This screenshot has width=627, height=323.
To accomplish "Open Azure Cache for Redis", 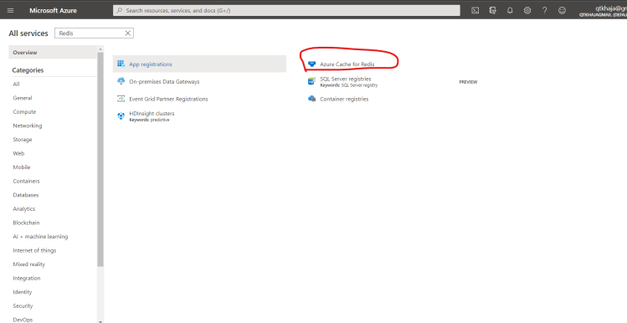I will click(347, 64).
